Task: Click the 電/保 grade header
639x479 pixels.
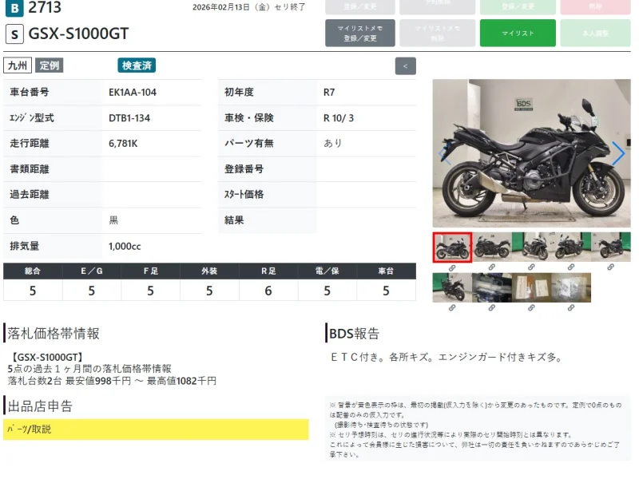Action: [327, 271]
